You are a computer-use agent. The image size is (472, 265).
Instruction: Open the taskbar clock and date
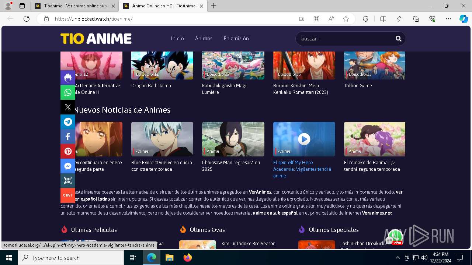pyautogui.click(x=440, y=258)
